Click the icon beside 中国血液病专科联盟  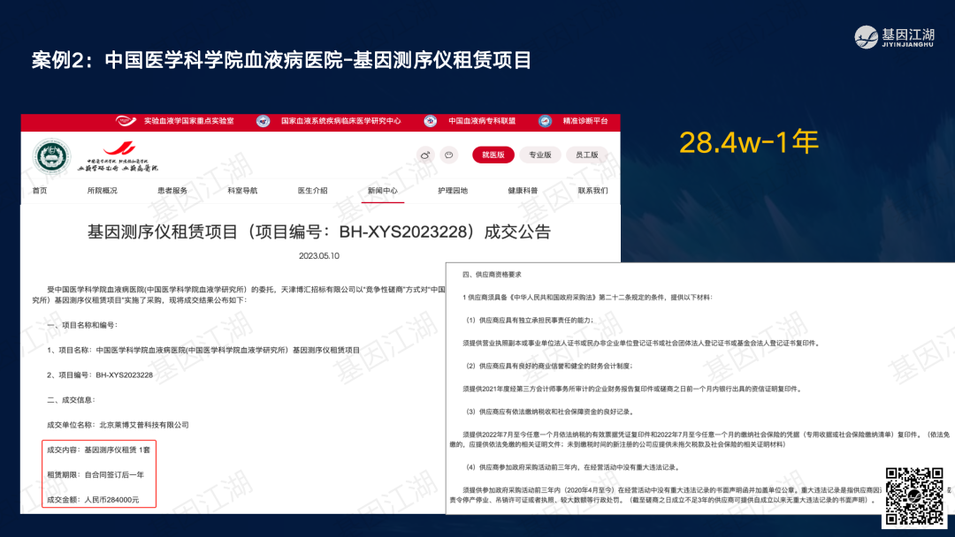coord(431,121)
